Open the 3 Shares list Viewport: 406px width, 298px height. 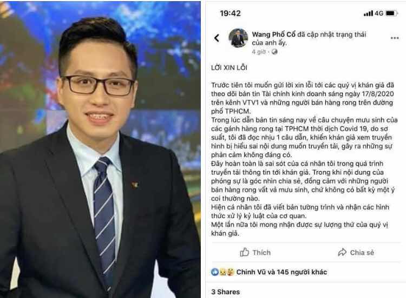225,292
